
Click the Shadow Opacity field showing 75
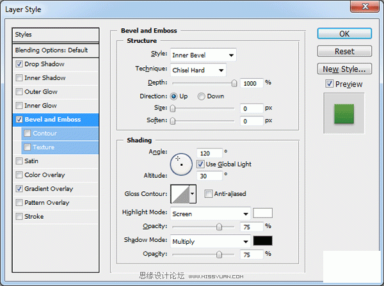click(252, 255)
